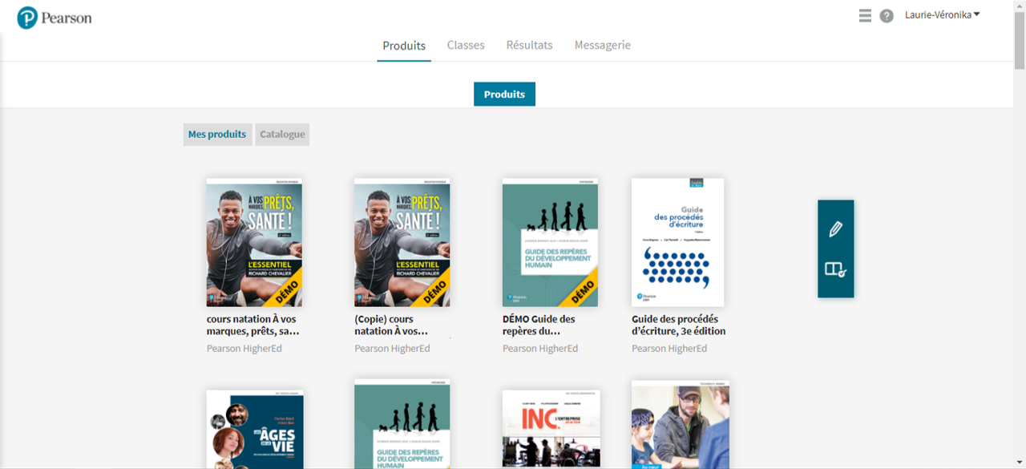Viewport: 1026px width, 469px height.
Task: Switch to the Classes tab
Action: point(466,46)
